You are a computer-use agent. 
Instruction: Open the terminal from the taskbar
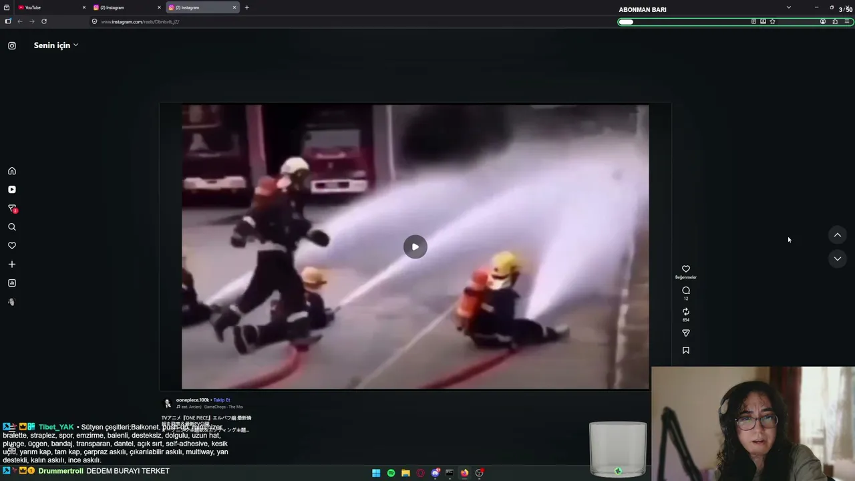click(x=450, y=473)
